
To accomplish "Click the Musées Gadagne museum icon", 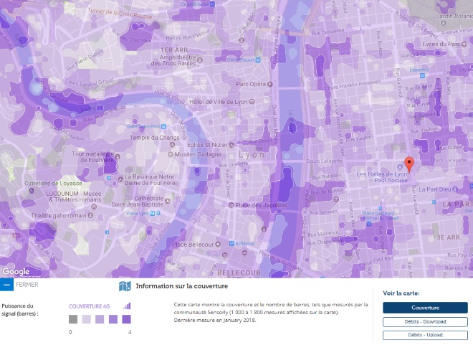I will 169,154.
